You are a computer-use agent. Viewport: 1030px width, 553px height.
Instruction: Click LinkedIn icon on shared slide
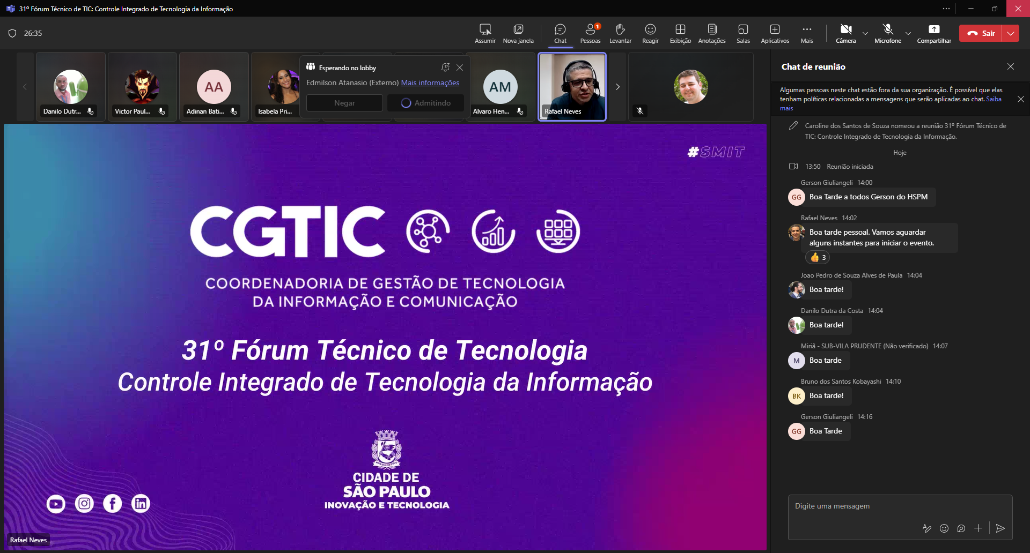(x=141, y=504)
